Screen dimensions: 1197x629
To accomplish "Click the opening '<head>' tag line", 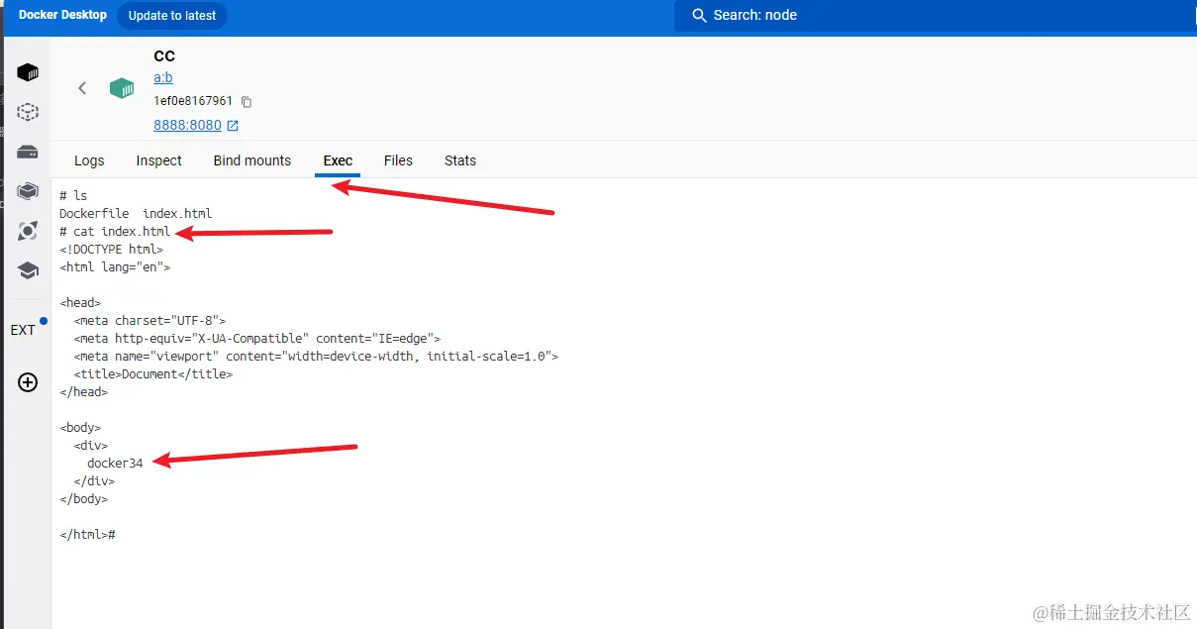I will point(80,303).
